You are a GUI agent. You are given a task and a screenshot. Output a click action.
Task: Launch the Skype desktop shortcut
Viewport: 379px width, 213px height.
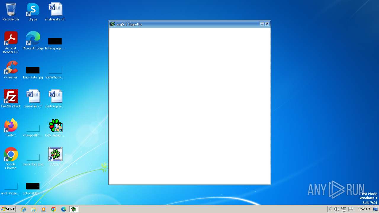coord(33,12)
